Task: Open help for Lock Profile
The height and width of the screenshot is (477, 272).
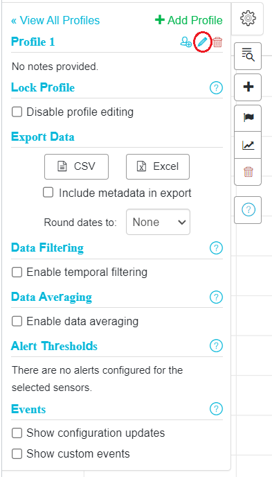Action: click(216, 88)
